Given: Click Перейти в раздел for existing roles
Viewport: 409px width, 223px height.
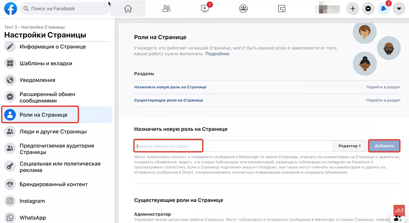Looking at the screenshot, I should (x=383, y=100).
